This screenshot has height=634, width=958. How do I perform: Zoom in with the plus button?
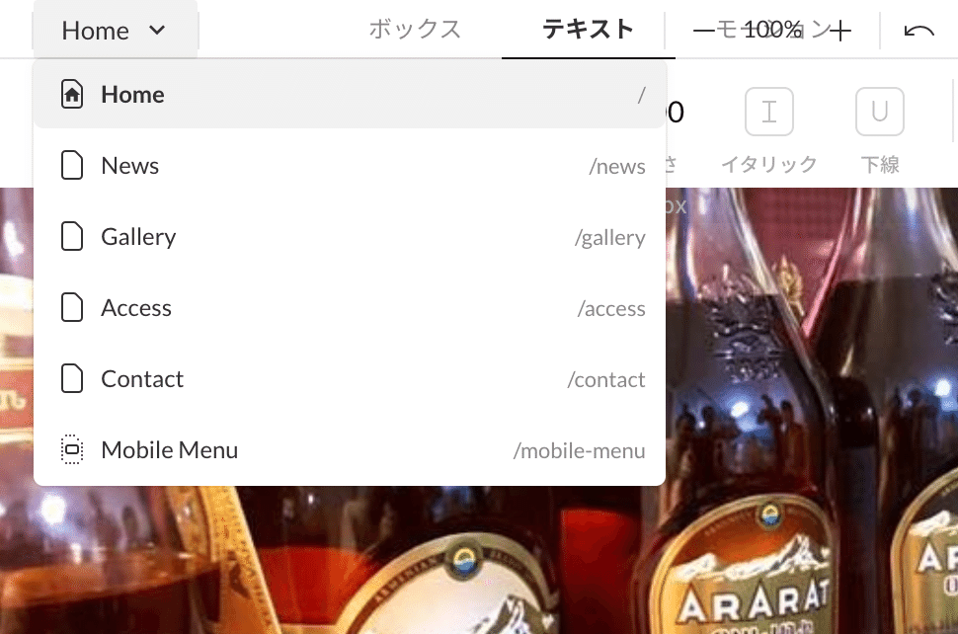pyautogui.click(x=840, y=31)
